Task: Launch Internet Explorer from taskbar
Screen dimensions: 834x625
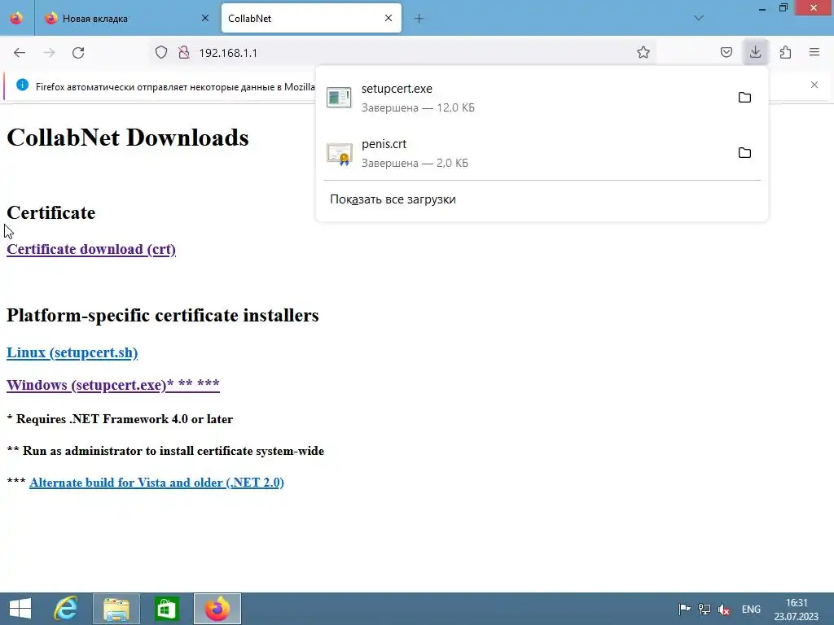Action: click(x=66, y=609)
